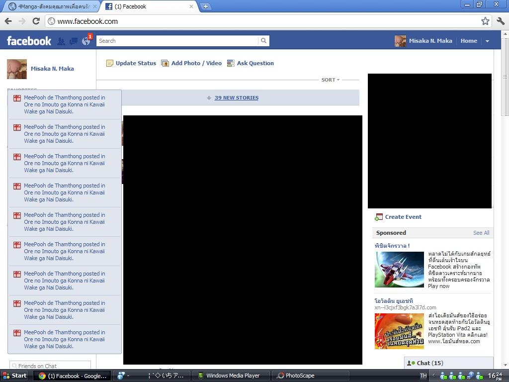This screenshot has height=382, width=509.
Task: Switch to PhotoScape taskbar item
Action: (310, 376)
